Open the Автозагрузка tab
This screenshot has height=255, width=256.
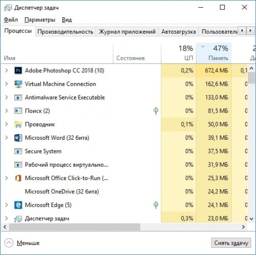click(x=178, y=32)
